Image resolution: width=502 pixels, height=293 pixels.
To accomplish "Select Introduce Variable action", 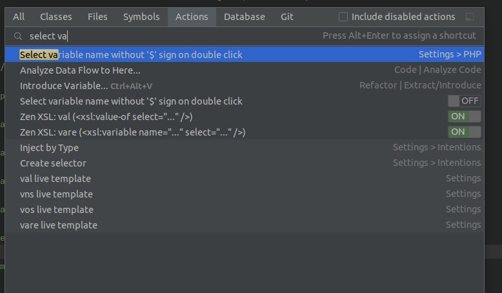I will [64, 86].
